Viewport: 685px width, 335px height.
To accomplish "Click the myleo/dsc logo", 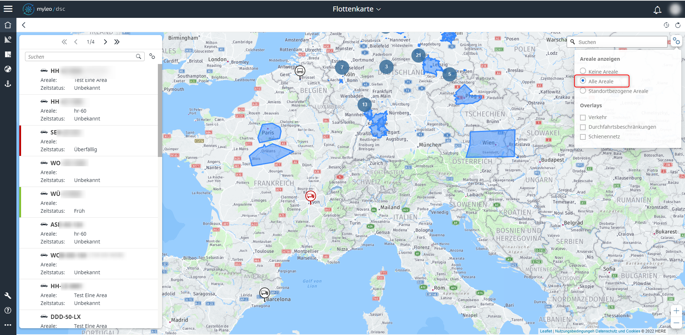I will pos(44,9).
